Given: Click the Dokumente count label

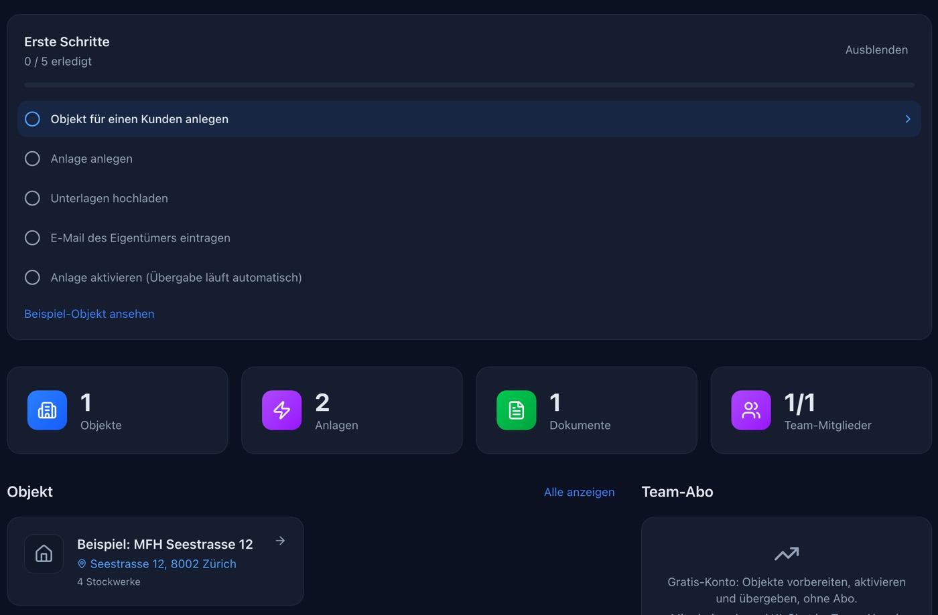Looking at the screenshot, I should [x=580, y=426].
